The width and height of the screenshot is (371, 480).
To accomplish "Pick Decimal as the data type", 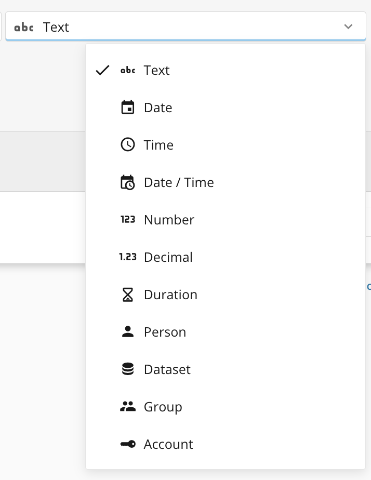I will (168, 257).
